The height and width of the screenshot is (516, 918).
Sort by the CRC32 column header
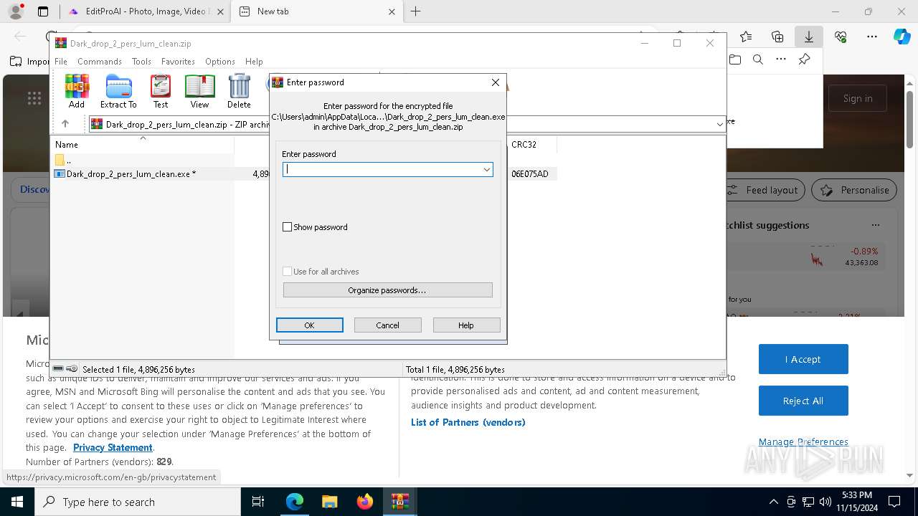(x=531, y=145)
